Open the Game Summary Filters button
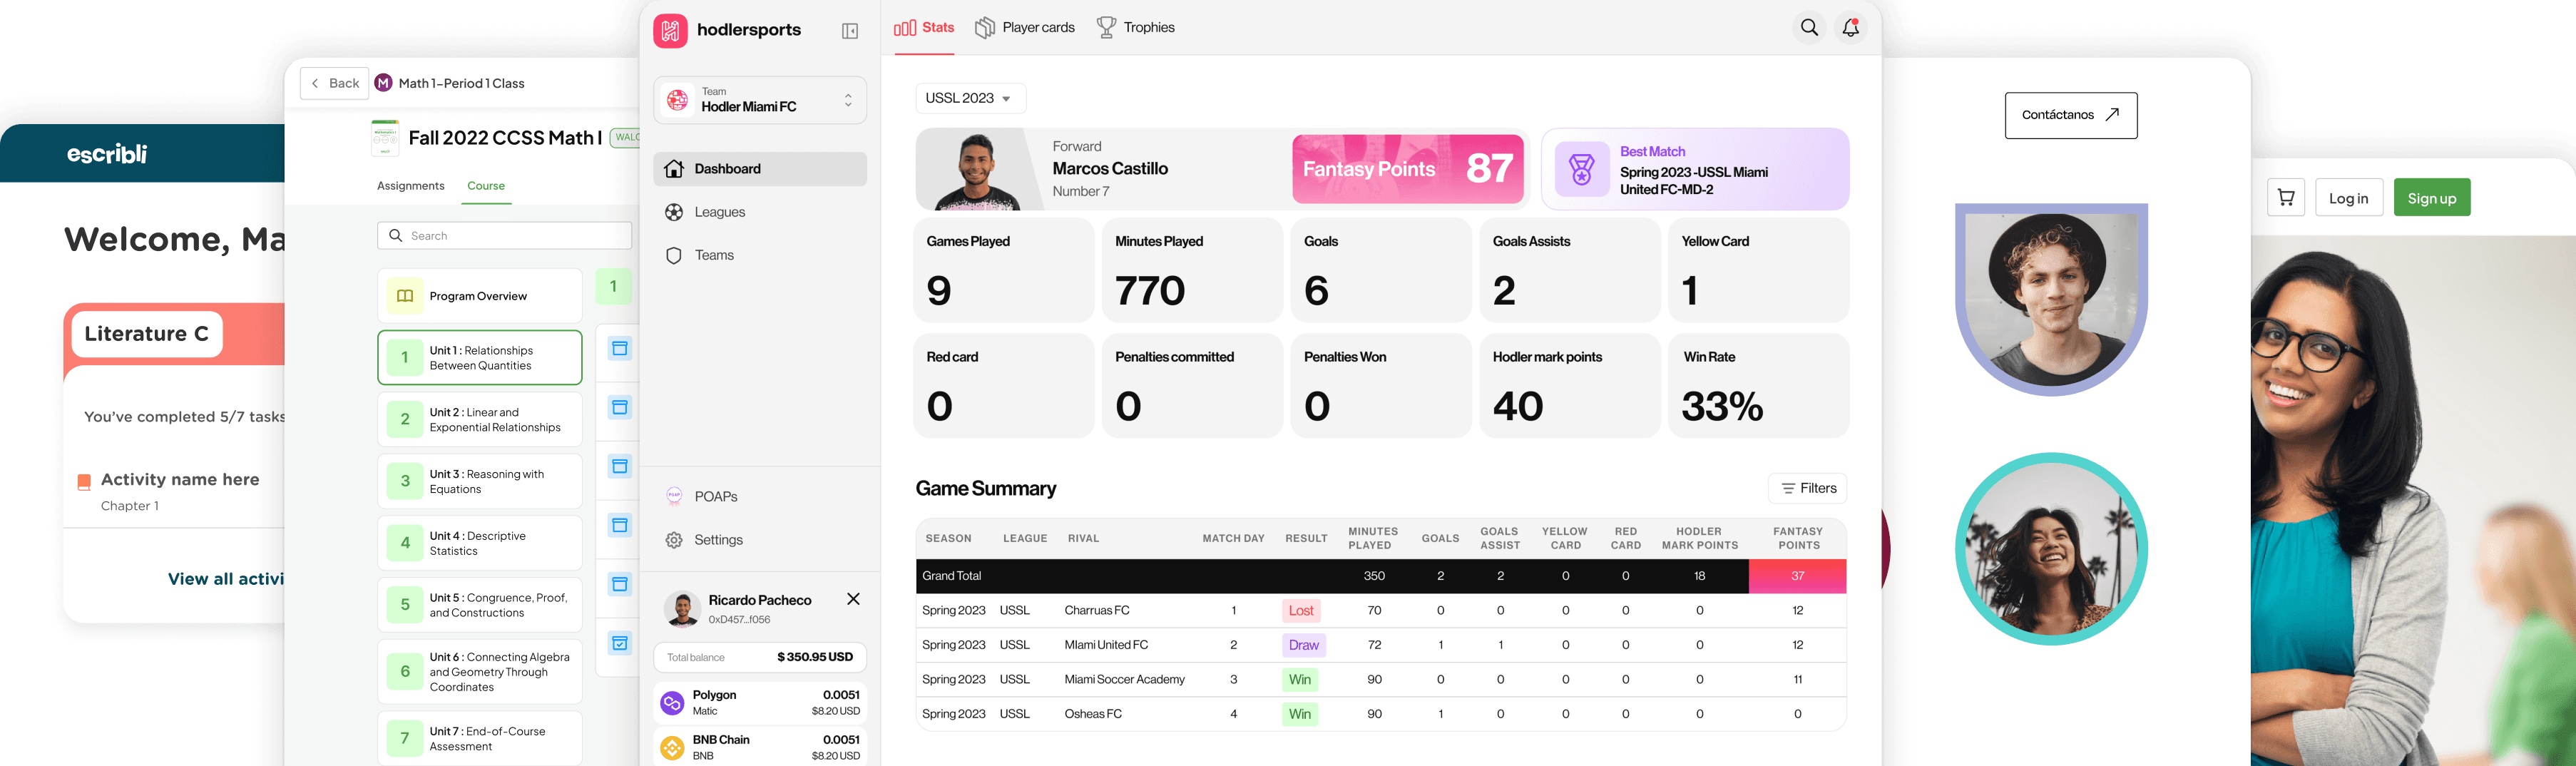This screenshot has width=2576, height=766. coord(1808,488)
